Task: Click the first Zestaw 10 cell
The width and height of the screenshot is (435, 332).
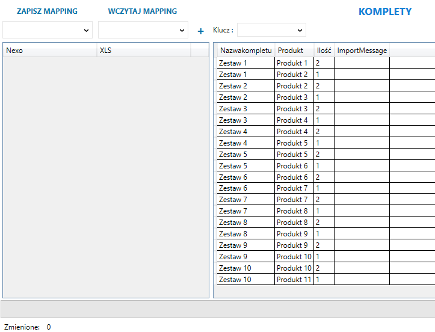Action: tap(245, 268)
